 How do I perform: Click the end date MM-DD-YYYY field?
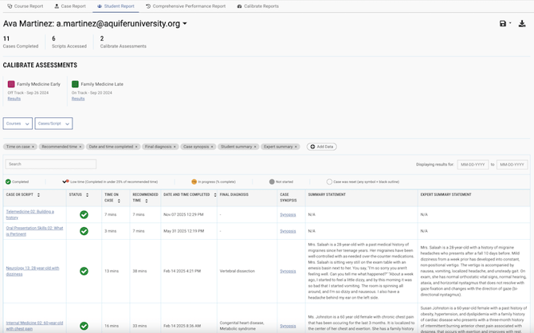(512, 164)
